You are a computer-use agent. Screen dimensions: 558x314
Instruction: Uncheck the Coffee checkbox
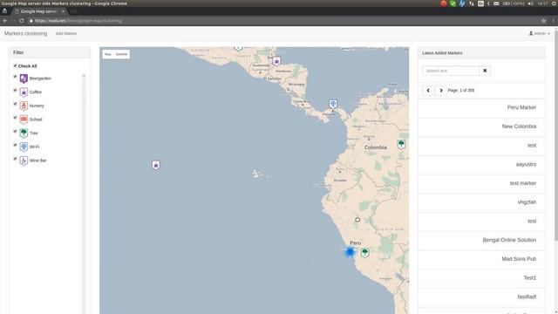(15, 91)
